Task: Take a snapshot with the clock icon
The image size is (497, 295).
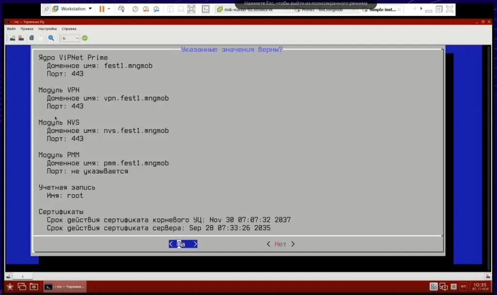Action: (135, 9)
